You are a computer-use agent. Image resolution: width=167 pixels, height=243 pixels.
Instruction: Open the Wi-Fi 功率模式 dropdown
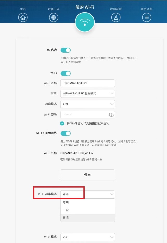coord(88,194)
